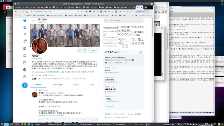This screenshot has height=126, width=224.
Task: Open the パンテーン promoted trend
Action: (124, 60)
